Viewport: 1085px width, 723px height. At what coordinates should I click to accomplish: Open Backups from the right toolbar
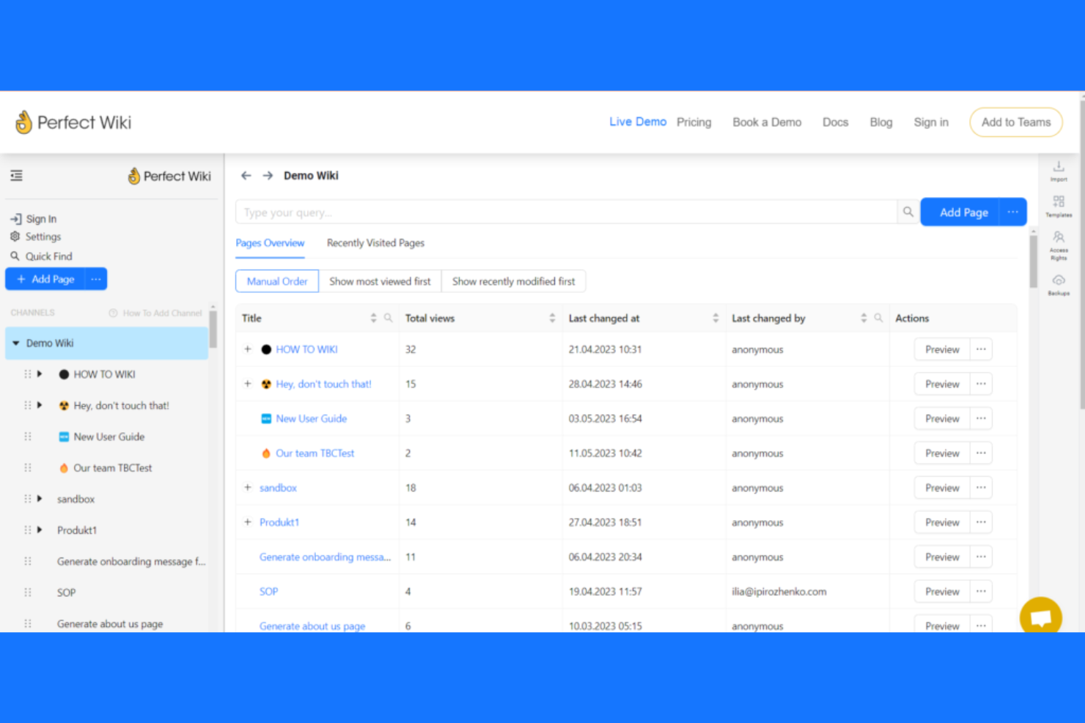click(x=1059, y=284)
